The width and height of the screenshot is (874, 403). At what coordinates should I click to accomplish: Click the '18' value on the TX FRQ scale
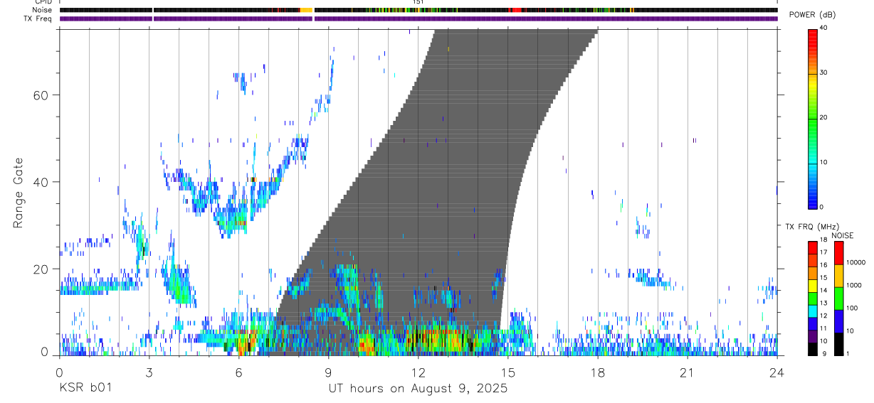coord(822,241)
